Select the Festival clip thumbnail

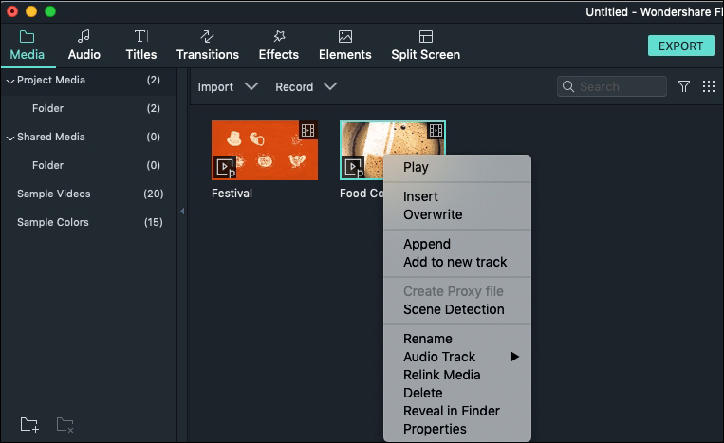tap(265, 150)
